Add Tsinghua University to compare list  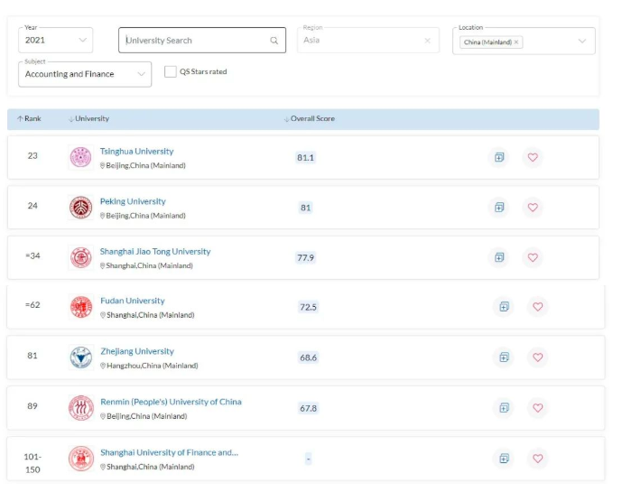pyautogui.click(x=499, y=157)
